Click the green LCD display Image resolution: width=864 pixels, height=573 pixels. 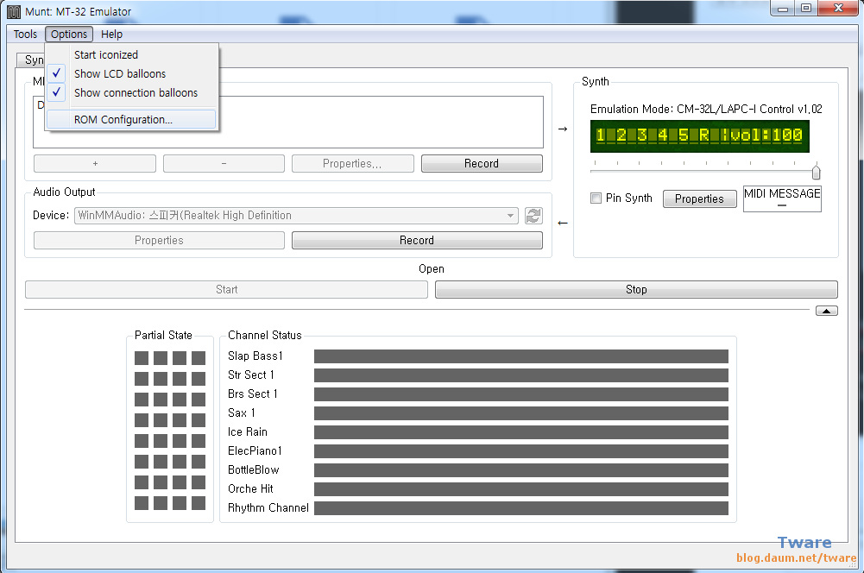tap(700, 136)
